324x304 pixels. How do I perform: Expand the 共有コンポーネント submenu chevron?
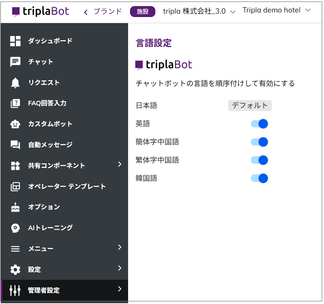point(120,164)
